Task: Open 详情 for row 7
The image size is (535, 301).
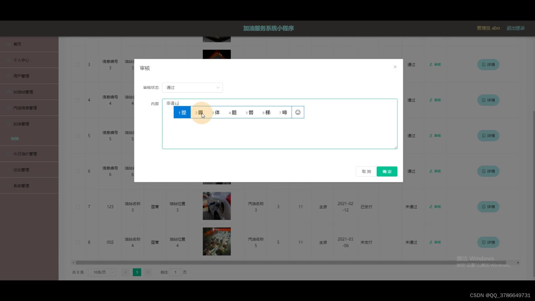Action: [488, 207]
